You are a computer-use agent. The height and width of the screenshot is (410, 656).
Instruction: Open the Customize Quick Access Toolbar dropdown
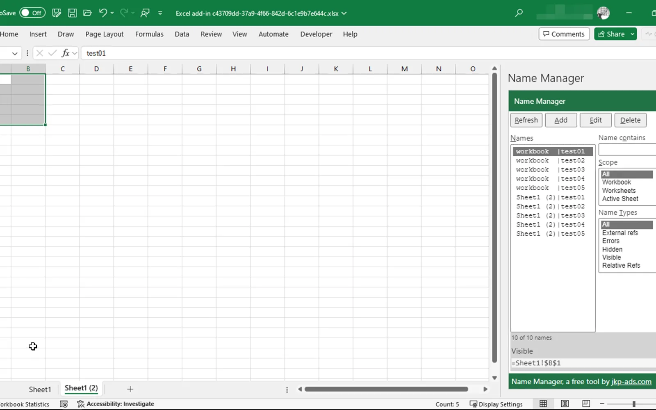click(160, 13)
